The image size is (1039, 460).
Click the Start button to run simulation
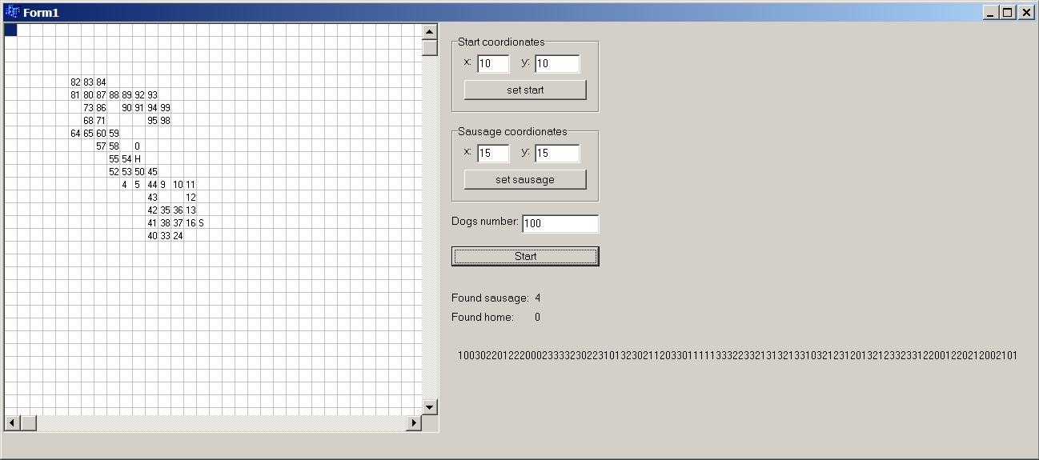[x=525, y=256]
